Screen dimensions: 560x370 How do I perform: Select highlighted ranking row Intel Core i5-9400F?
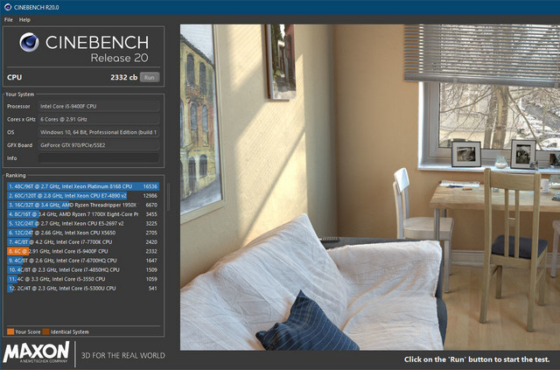83,251
